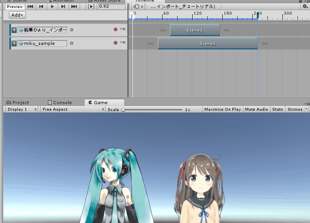310x223 pixels.
Task: Select Scene1 clip on 桃瀬ひより track
Action: [195, 30]
